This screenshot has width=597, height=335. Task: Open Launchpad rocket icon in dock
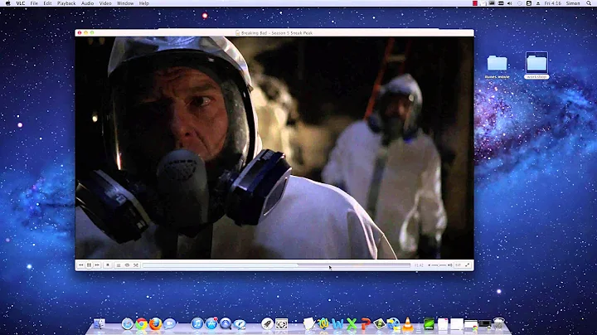267,324
